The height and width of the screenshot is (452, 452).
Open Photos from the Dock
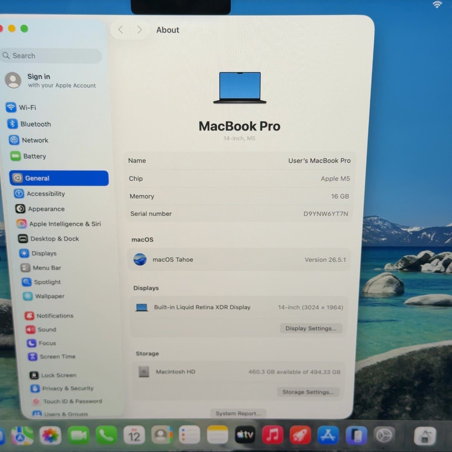pos(50,435)
